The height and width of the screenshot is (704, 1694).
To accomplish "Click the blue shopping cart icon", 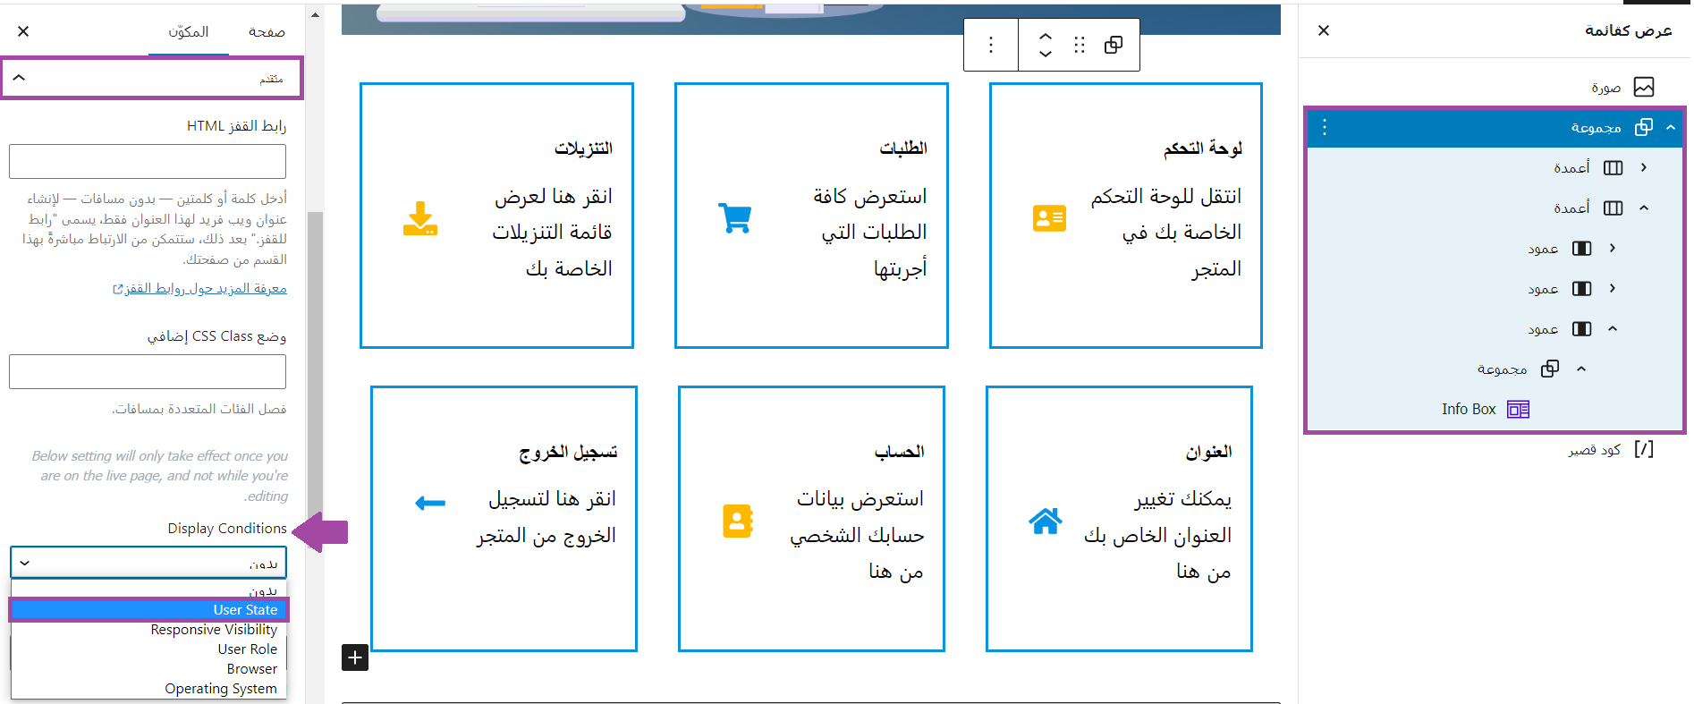I will click(x=734, y=217).
